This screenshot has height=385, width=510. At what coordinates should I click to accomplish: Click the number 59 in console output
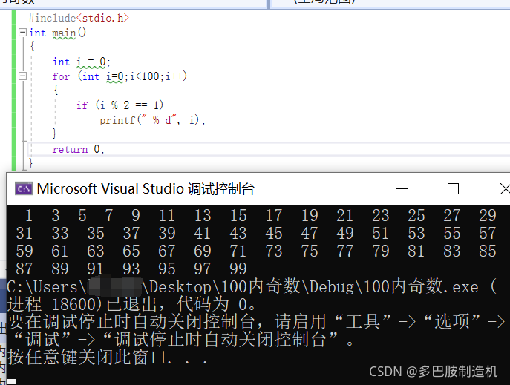click(x=24, y=251)
